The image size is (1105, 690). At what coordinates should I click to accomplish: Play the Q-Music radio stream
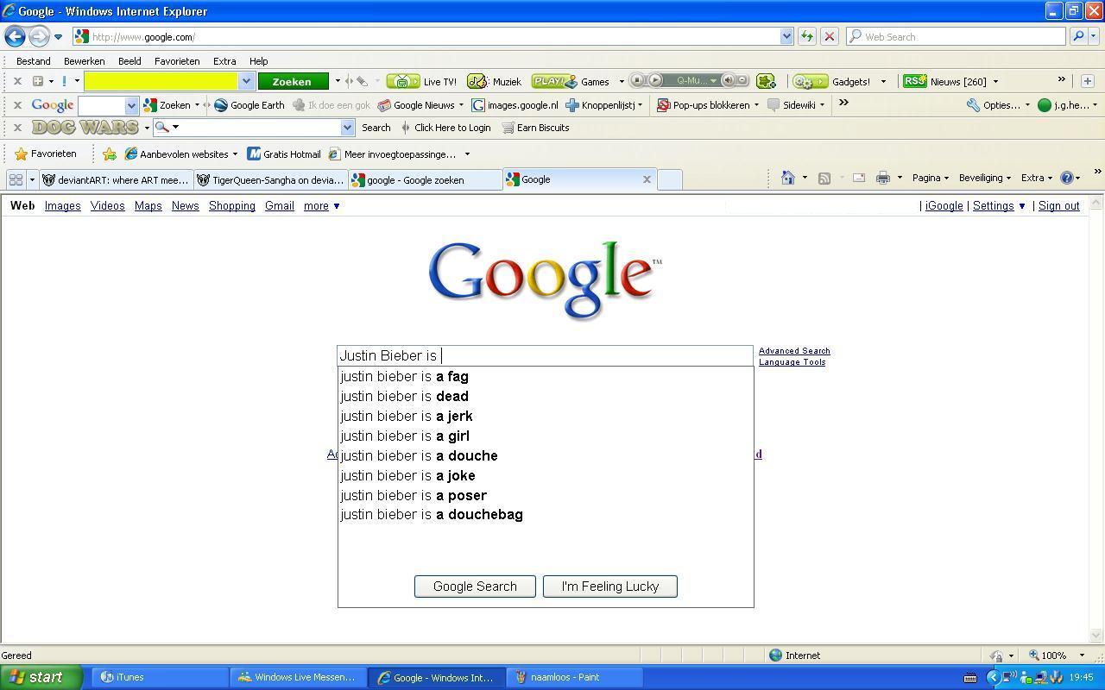655,80
